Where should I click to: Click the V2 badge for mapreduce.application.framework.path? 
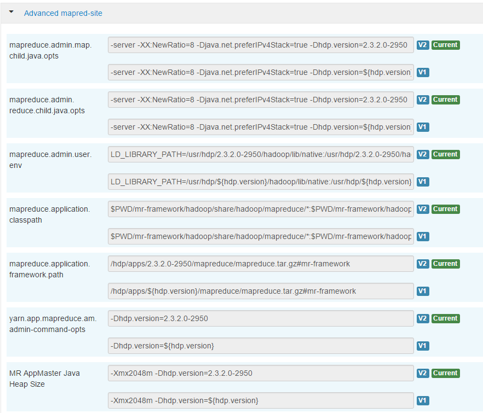point(422,264)
